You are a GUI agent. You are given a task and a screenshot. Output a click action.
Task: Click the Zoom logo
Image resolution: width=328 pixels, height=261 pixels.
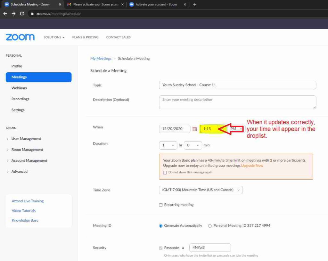pyautogui.click(x=20, y=37)
